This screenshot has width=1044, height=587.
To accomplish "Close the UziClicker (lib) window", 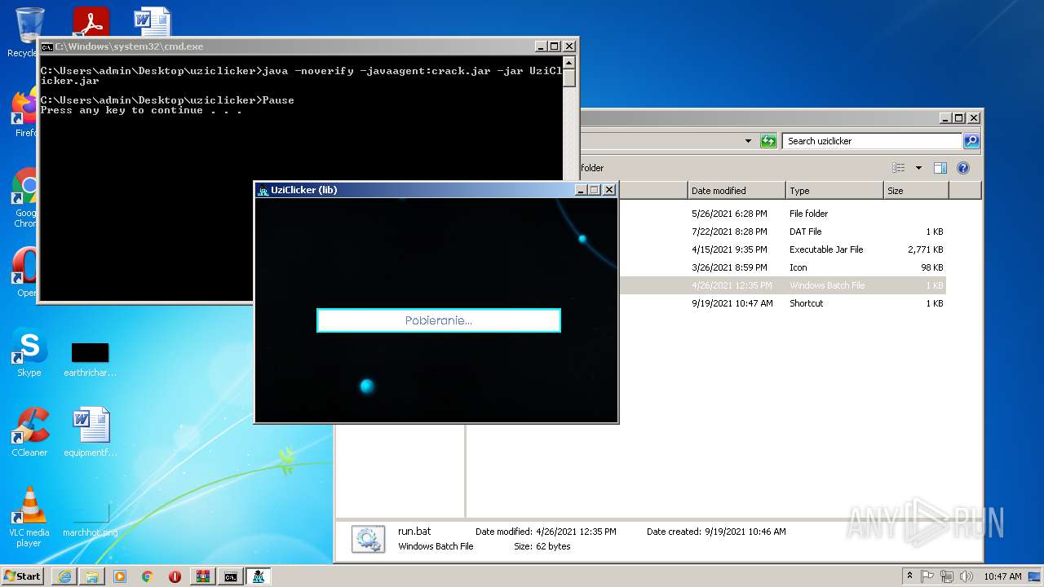I will [608, 190].
